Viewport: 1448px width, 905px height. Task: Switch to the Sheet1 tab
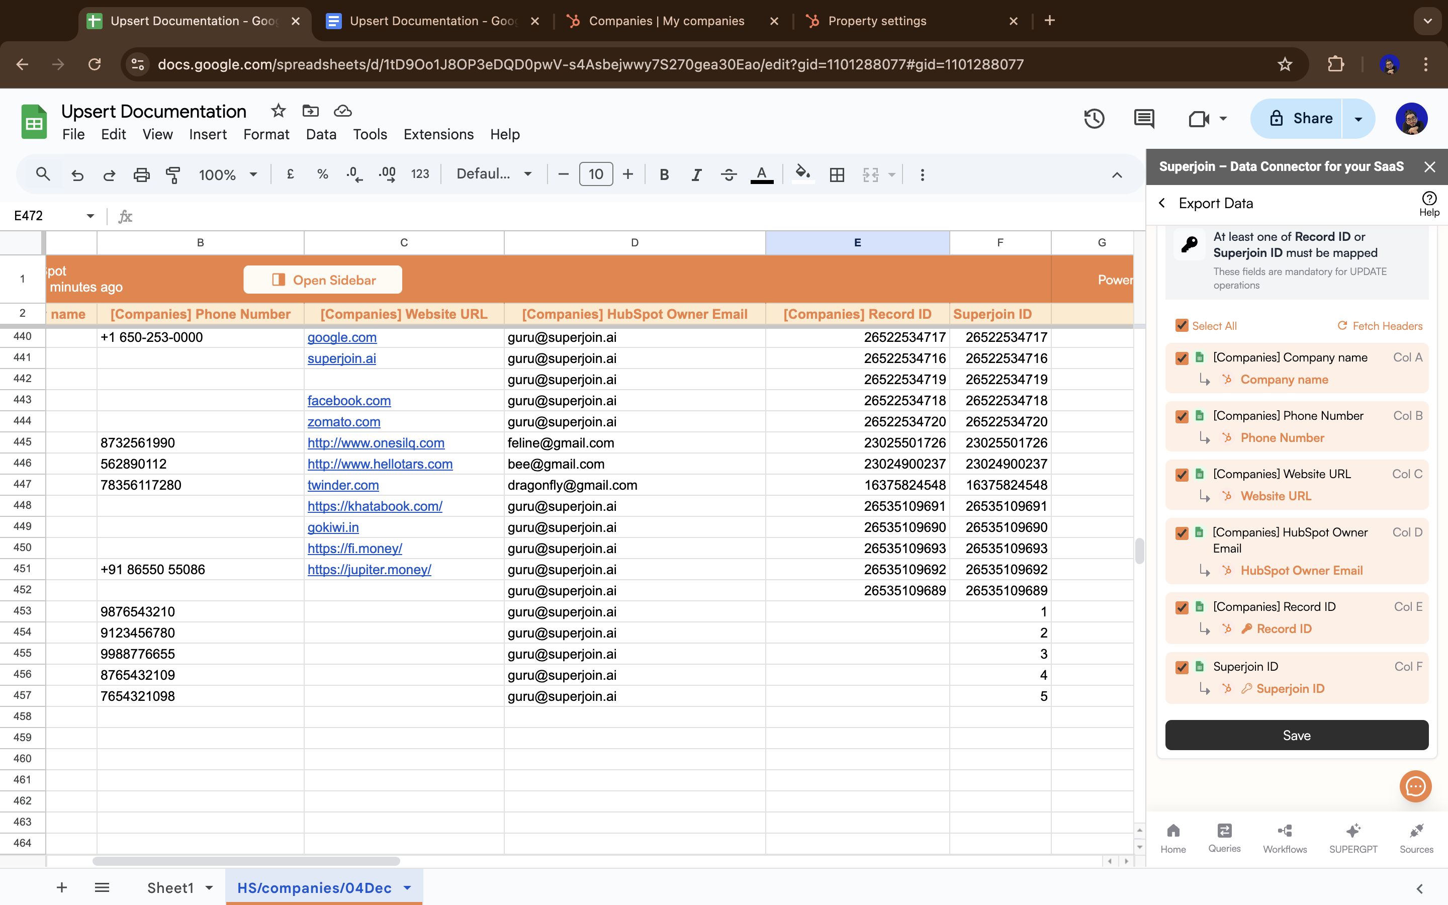tap(170, 887)
